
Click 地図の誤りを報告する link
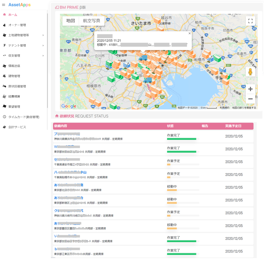click(x=244, y=108)
